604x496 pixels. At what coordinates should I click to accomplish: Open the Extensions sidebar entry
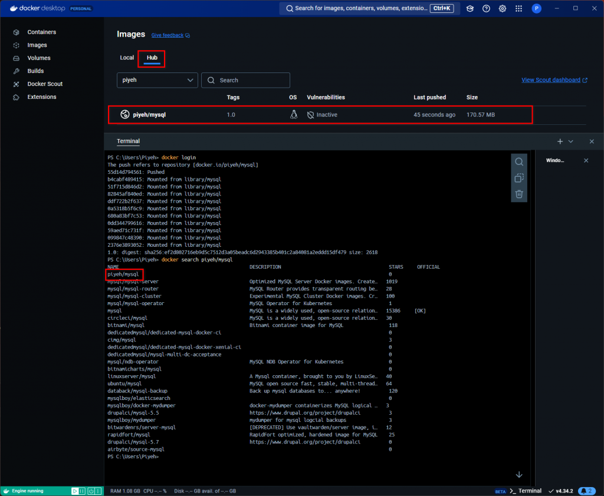(42, 97)
